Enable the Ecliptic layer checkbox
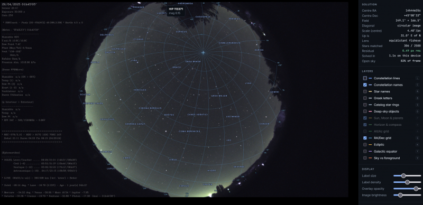The width and height of the screenshot is (423, 205). coord(365,145)
